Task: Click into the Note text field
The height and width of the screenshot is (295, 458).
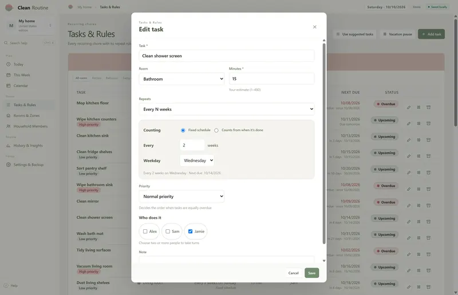Action: click(x=227, y=260)
